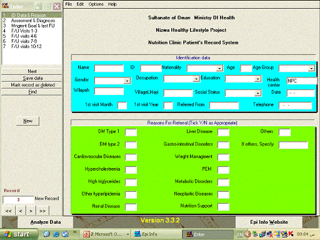
Task: Click the Save data button
Action: point(32,78)
